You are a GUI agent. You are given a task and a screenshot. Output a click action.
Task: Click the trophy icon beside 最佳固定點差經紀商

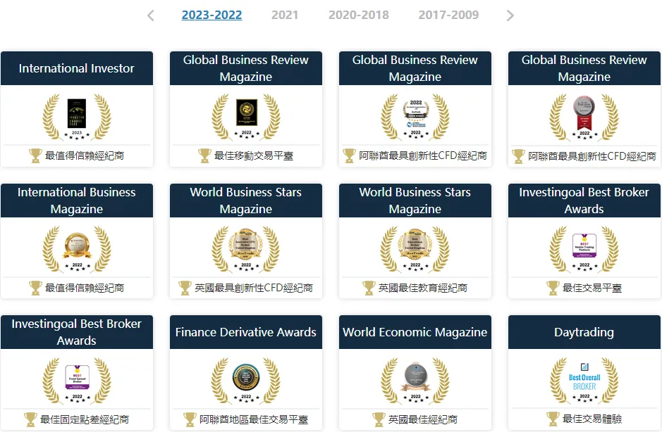(x=30, y=420)
